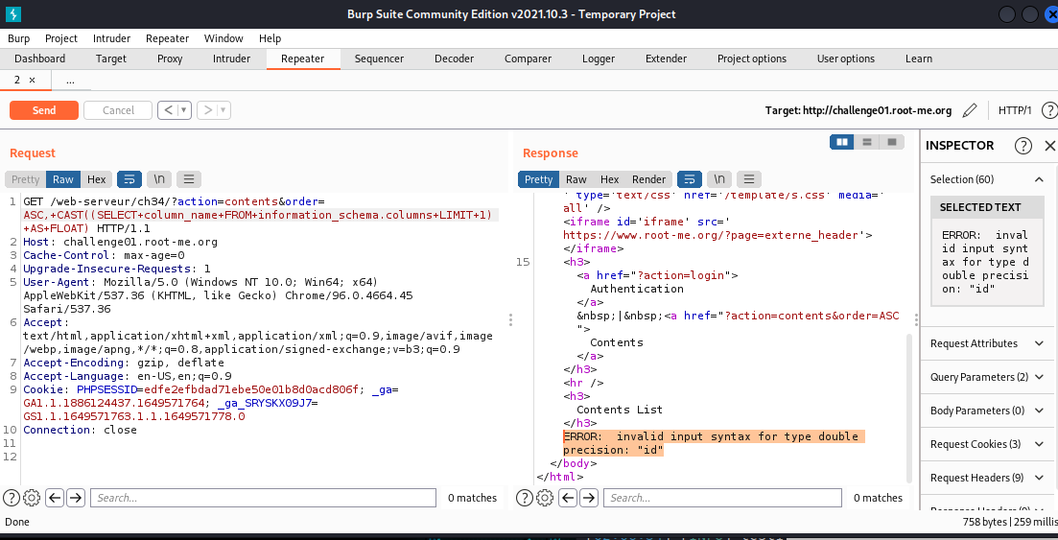Expand Request Attributes section
The image size is (1058, 540).
tap(1039, 343)
